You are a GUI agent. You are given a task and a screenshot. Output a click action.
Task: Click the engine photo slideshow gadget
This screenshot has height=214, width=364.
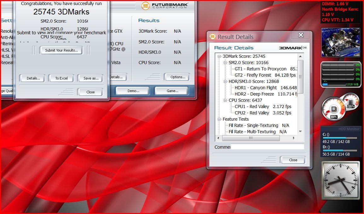pos(341,42)
